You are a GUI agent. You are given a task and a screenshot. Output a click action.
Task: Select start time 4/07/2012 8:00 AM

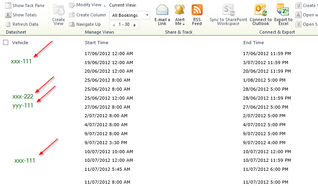(x=106, y=125)
